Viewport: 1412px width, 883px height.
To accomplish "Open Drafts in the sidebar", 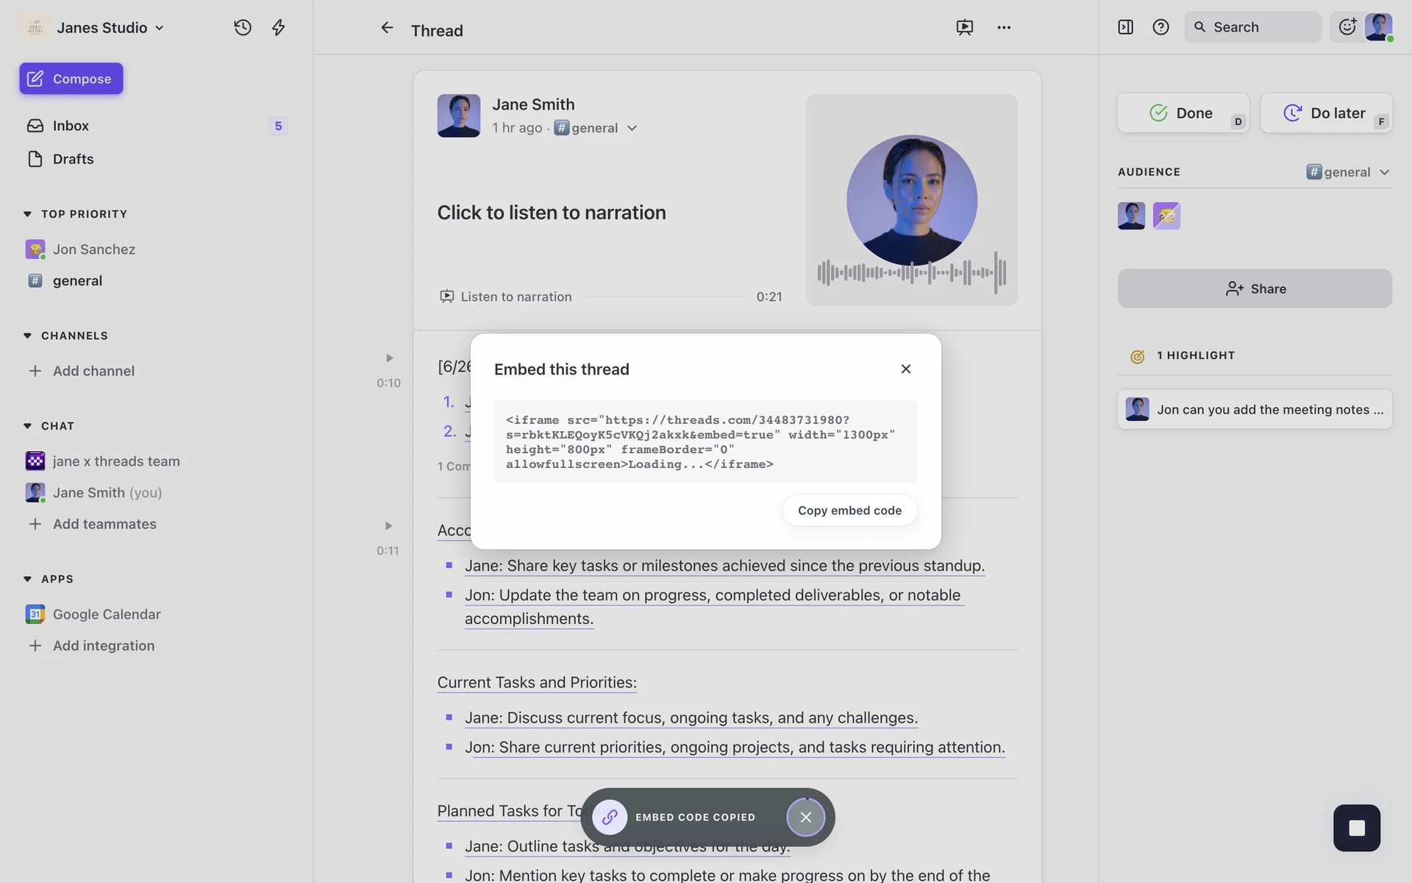I will (x=73, y=159).
